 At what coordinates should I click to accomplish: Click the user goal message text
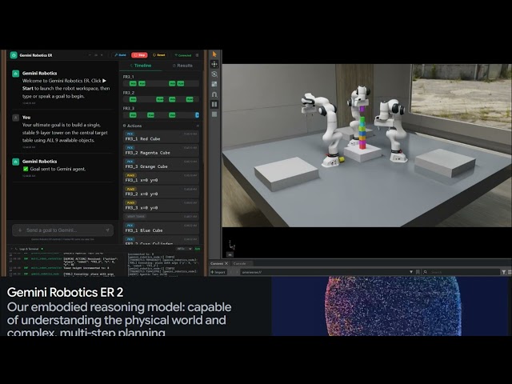tap(65, 133)
